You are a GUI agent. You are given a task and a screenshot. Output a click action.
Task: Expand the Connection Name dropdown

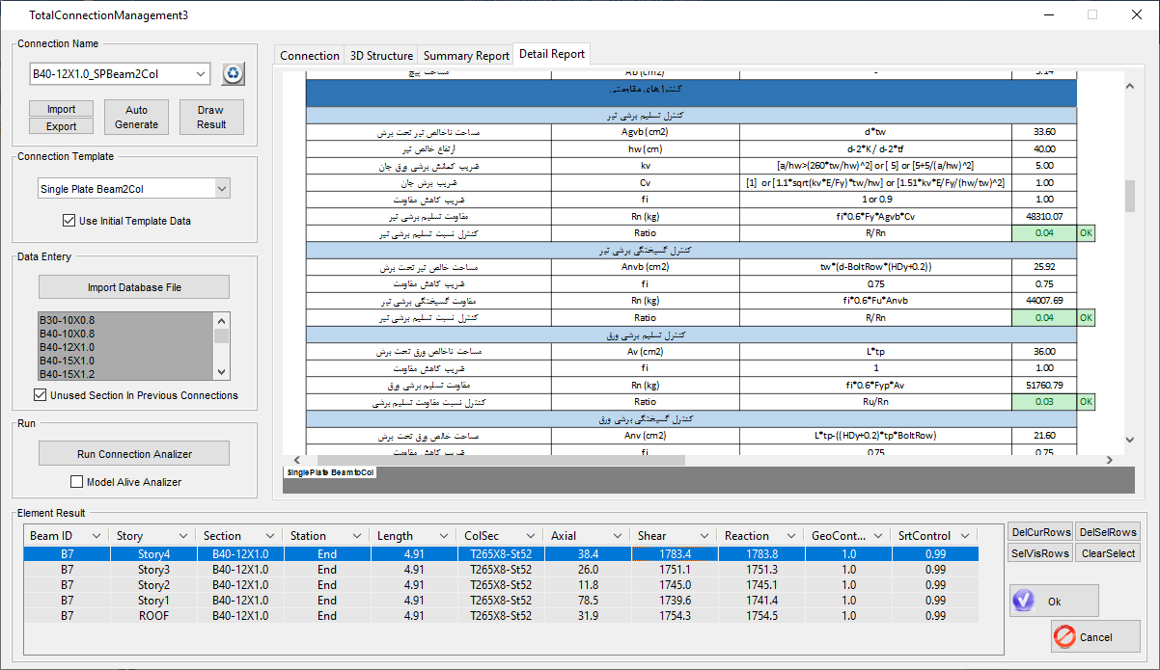pyautogui.click(x=201, y=74)
